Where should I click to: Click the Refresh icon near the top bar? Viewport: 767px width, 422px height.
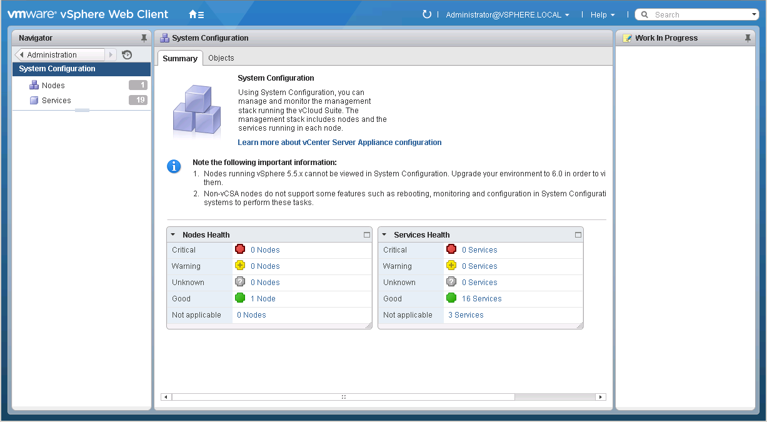(x=427, y=14)
